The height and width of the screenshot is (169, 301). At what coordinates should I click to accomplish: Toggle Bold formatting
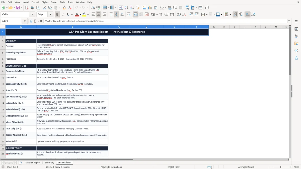point(57,15)
